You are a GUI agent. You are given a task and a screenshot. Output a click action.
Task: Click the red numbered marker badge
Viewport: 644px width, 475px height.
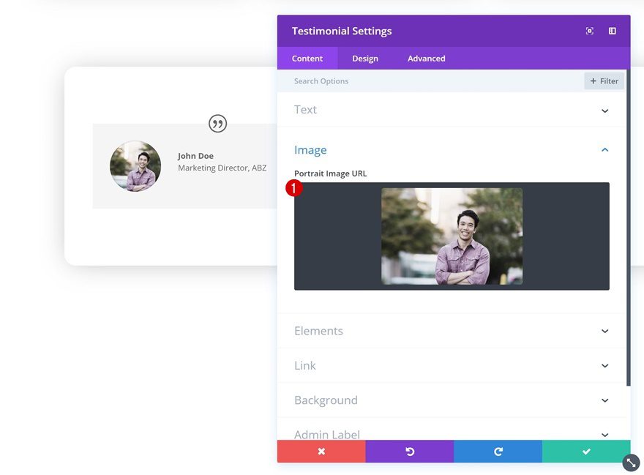pyautogui.click(x=293, y=188)
